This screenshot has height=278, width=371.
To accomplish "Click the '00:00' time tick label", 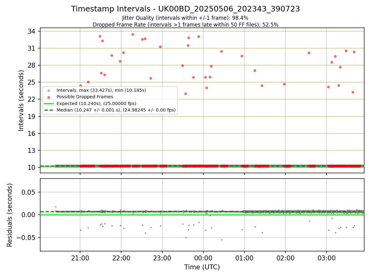I will (203, 258).
